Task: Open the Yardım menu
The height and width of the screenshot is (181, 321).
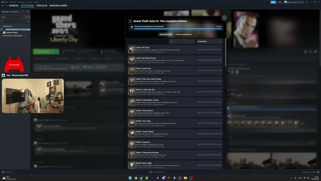Action: pos(36,2)
